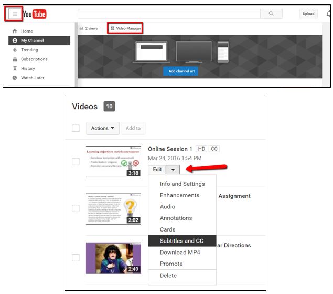Choose Download MP4 from the menu
This screenshot has height=294, width=333.
182,253
